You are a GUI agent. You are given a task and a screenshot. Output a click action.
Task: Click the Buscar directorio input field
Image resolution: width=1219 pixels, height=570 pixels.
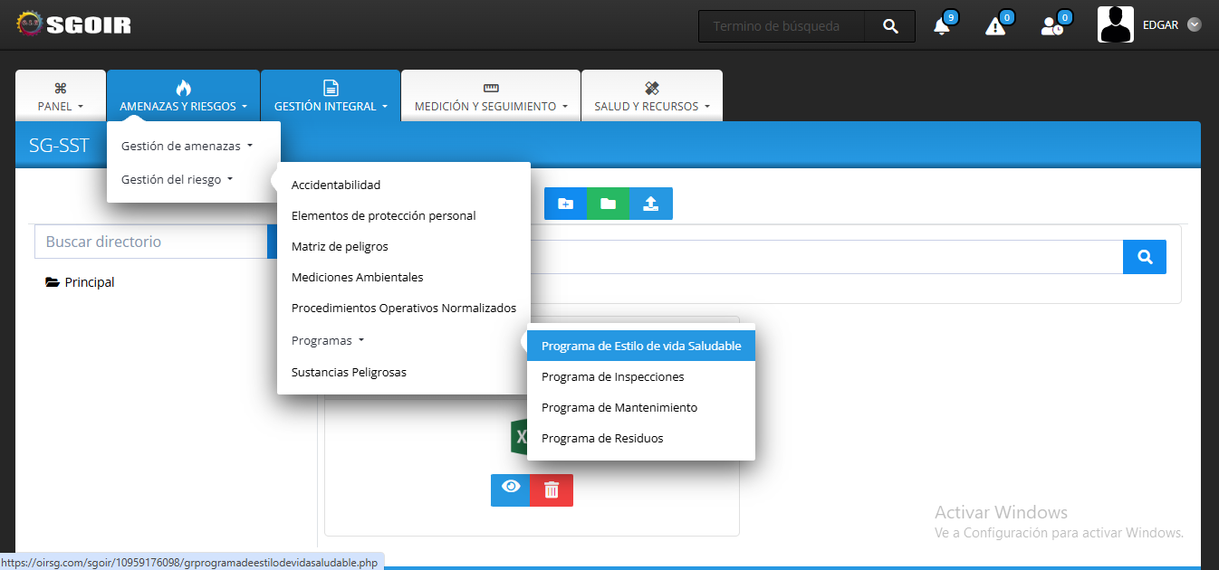pos(150,242)
